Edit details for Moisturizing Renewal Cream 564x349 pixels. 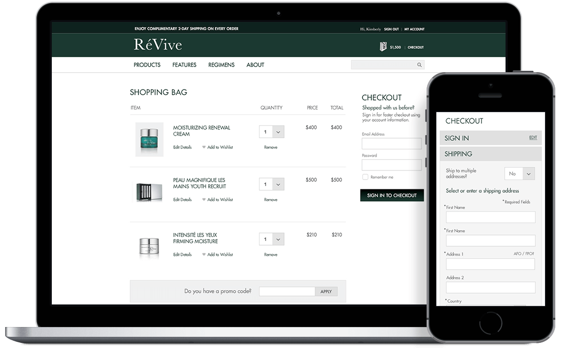[183, 147]
